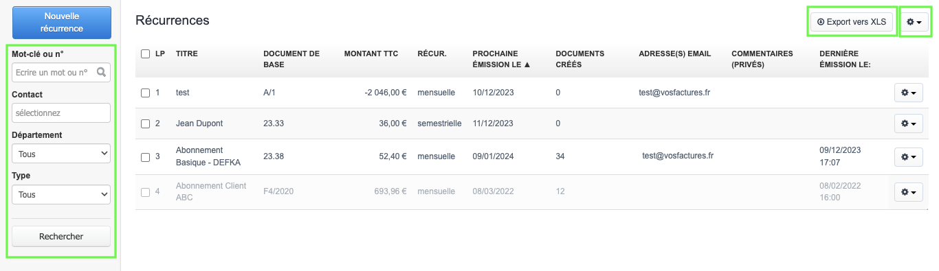Click the Dernière émission le column header
This screenshot has height=271, width=939.
846,59
